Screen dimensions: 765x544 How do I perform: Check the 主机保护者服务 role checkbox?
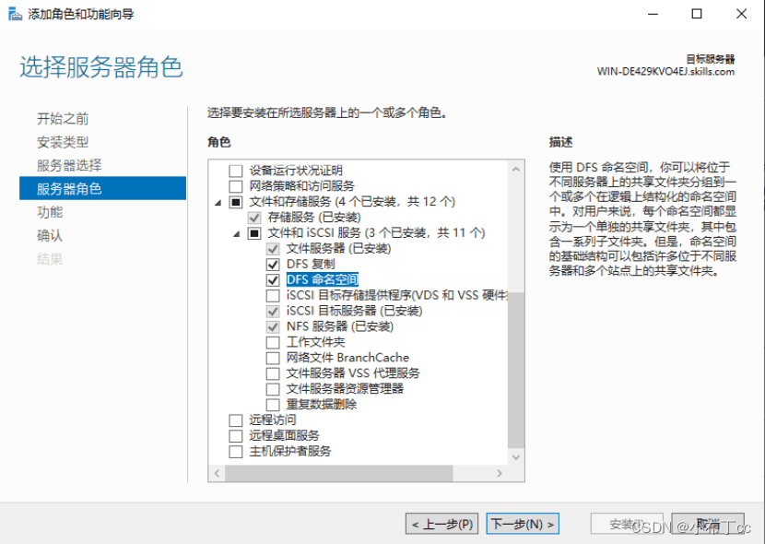click(236, 452)
